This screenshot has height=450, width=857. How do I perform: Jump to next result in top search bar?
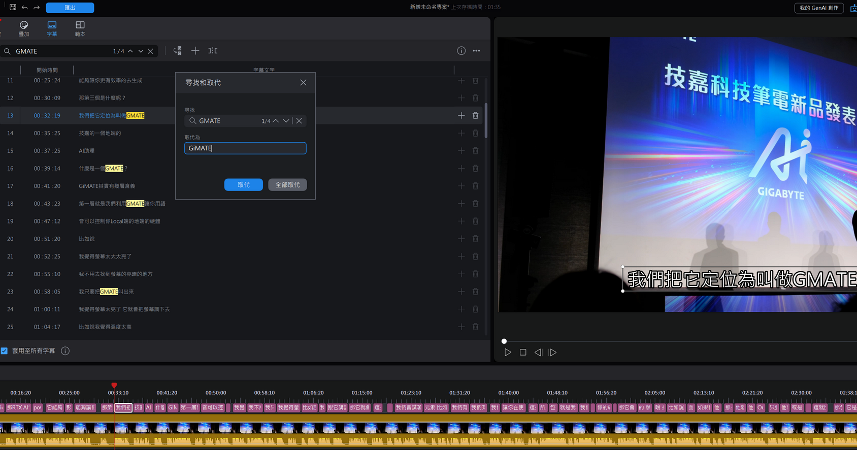point(141,51)
